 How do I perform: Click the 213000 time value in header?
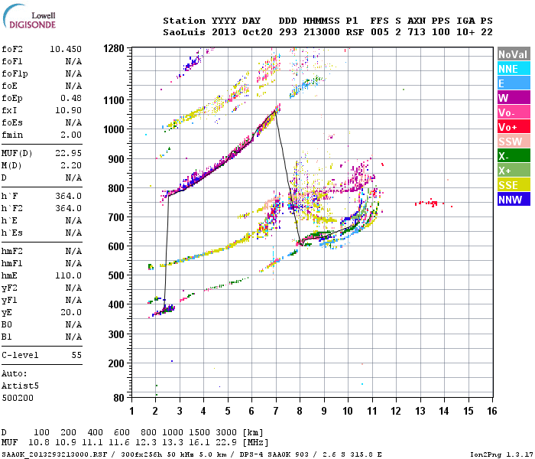point(322,32)
